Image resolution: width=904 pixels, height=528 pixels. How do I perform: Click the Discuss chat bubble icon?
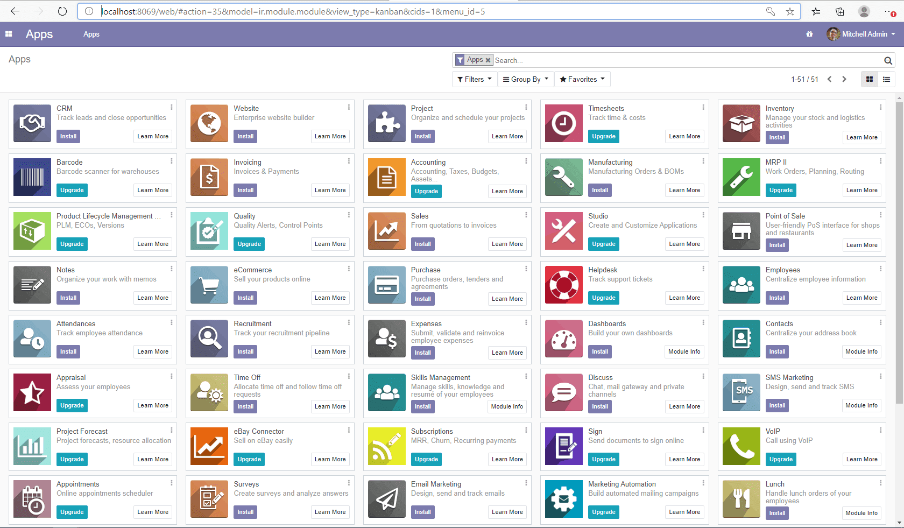(x=563, y=392)
